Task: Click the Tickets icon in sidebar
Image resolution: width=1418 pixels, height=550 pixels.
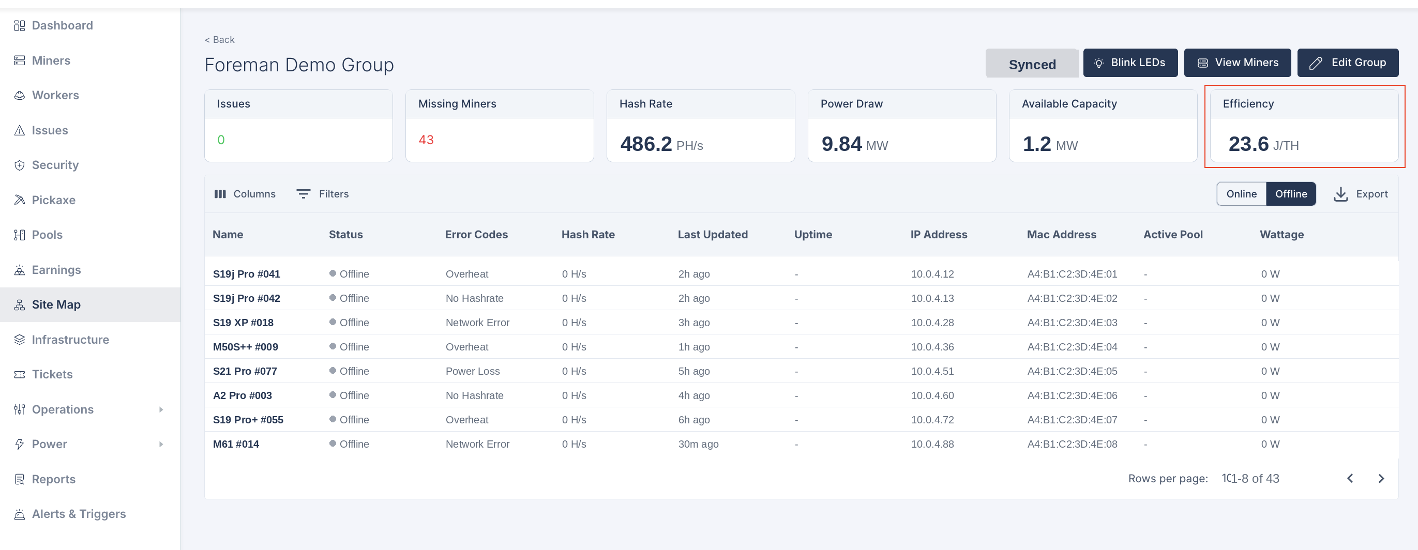Action: click(19, 374)
